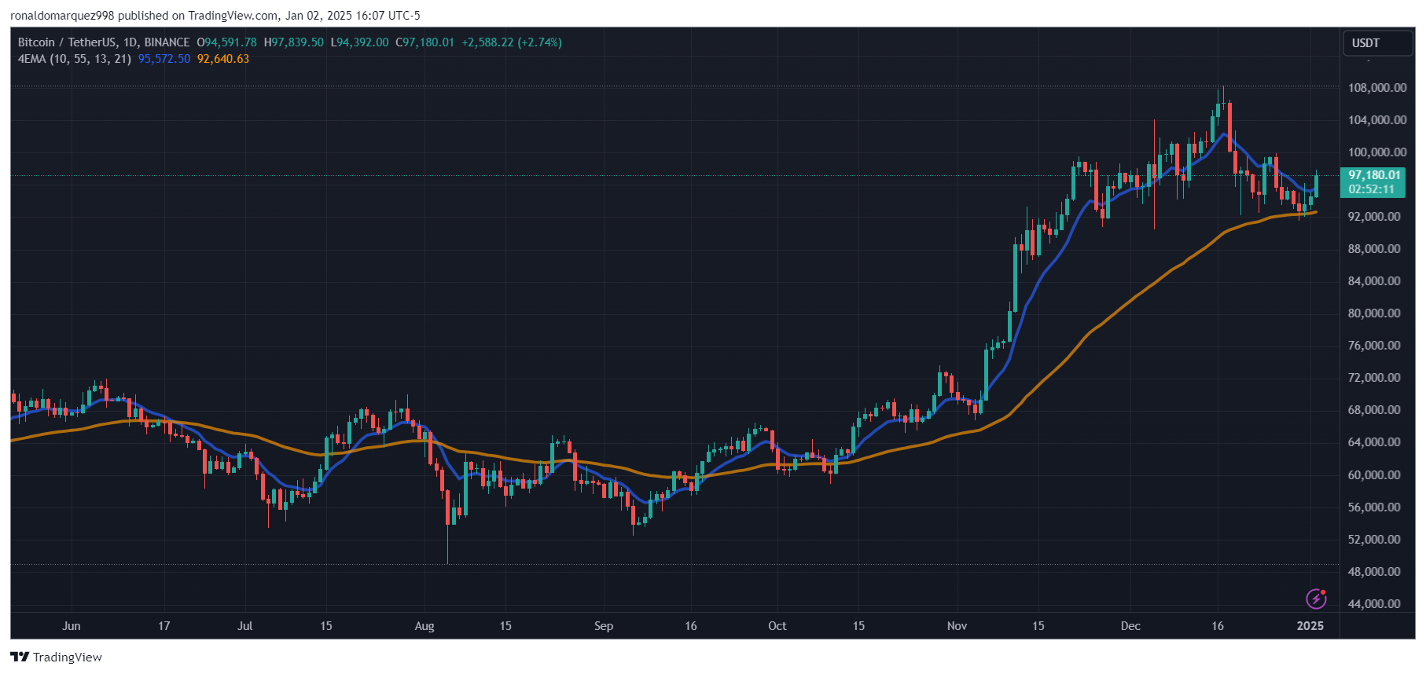
Task: Click the 1D interval text in legend
Action: [130, 42]
